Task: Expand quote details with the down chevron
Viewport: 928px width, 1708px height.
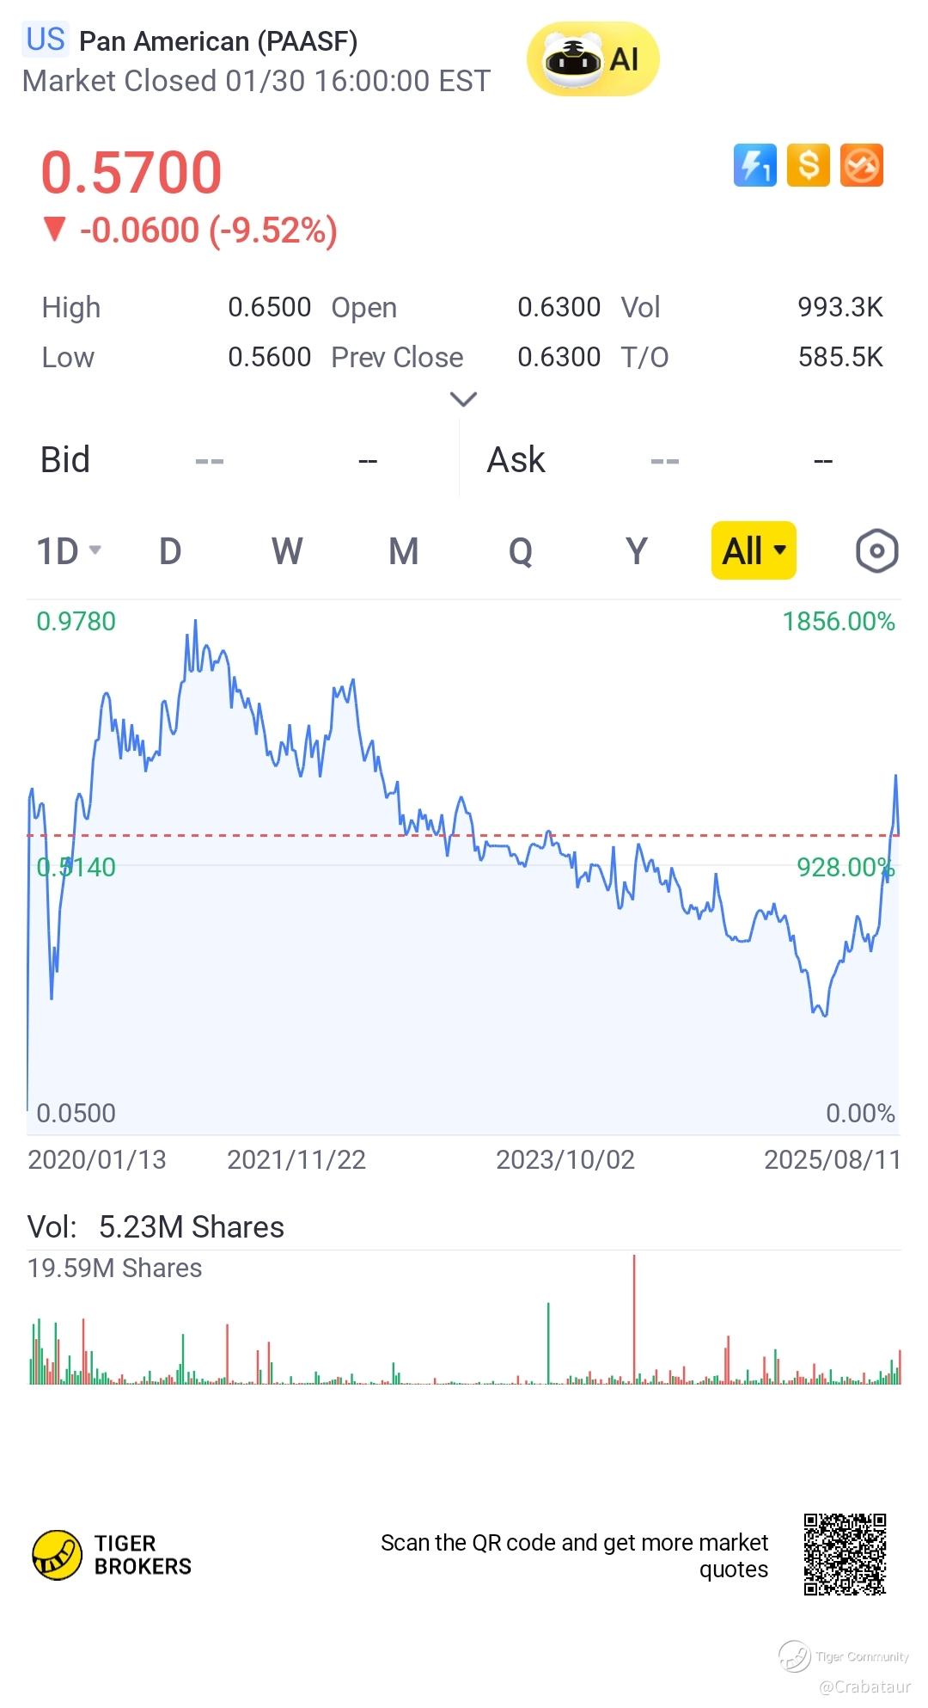Action: pos(463,399)
